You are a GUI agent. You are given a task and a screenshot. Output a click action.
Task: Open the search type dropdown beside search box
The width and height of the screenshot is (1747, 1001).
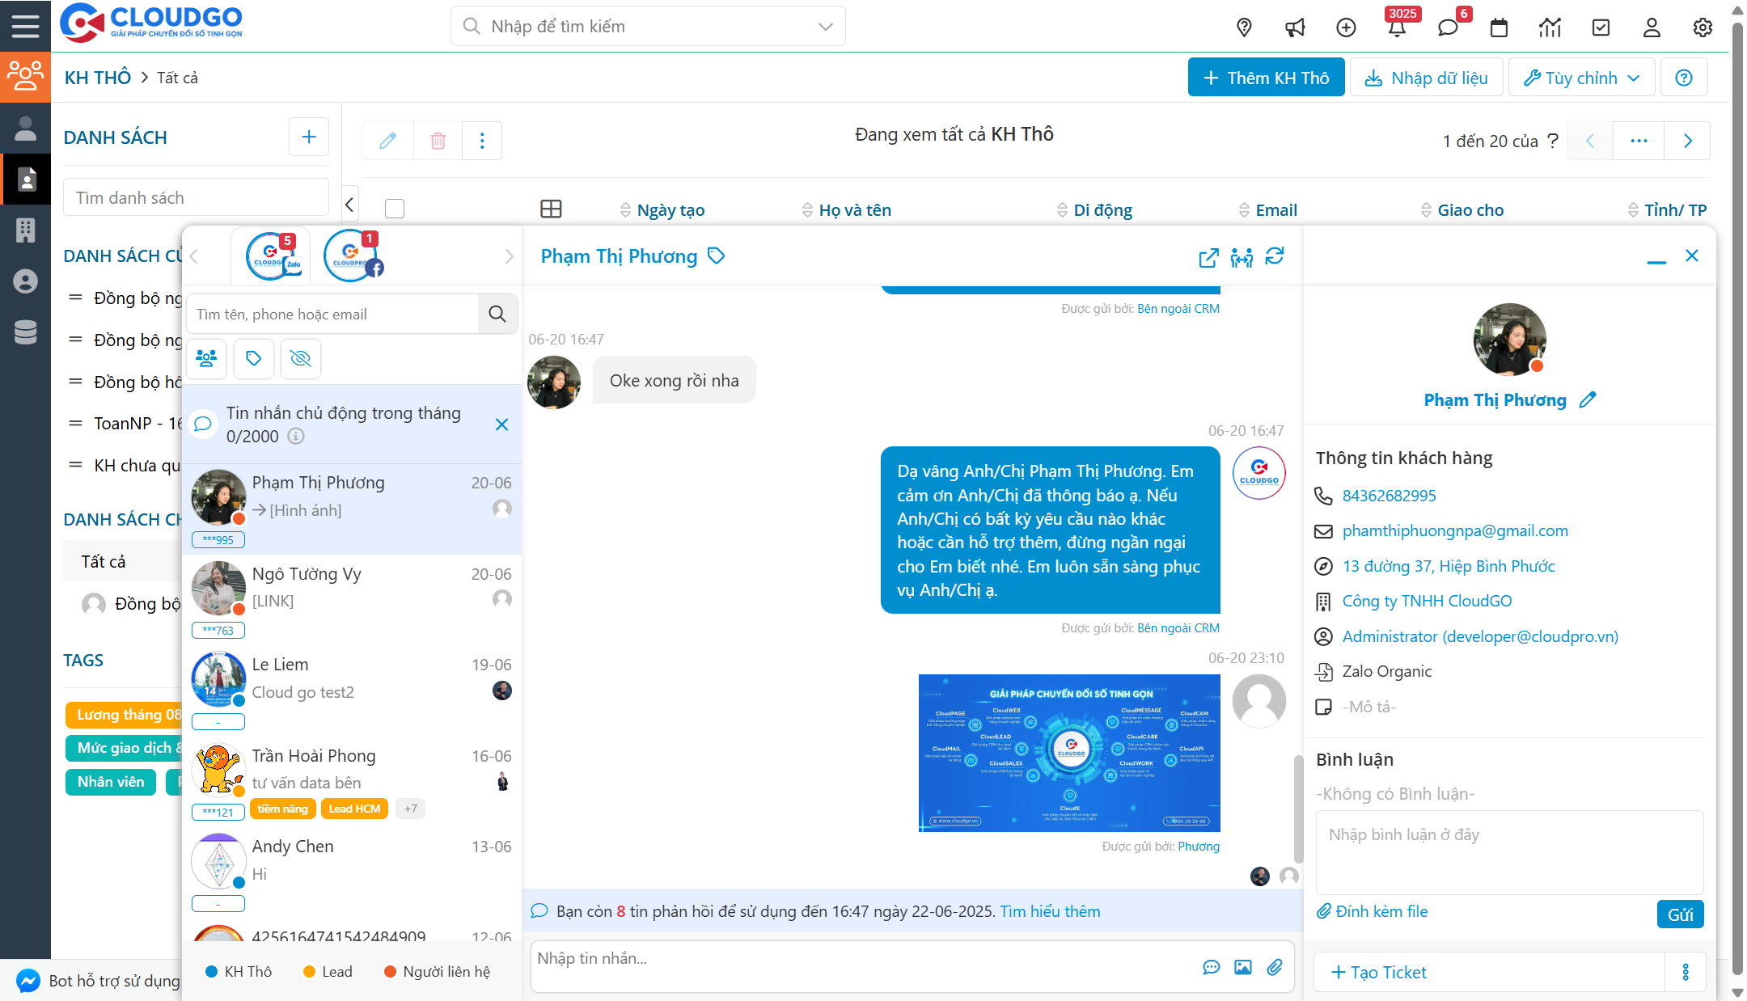tap(825, 26)
